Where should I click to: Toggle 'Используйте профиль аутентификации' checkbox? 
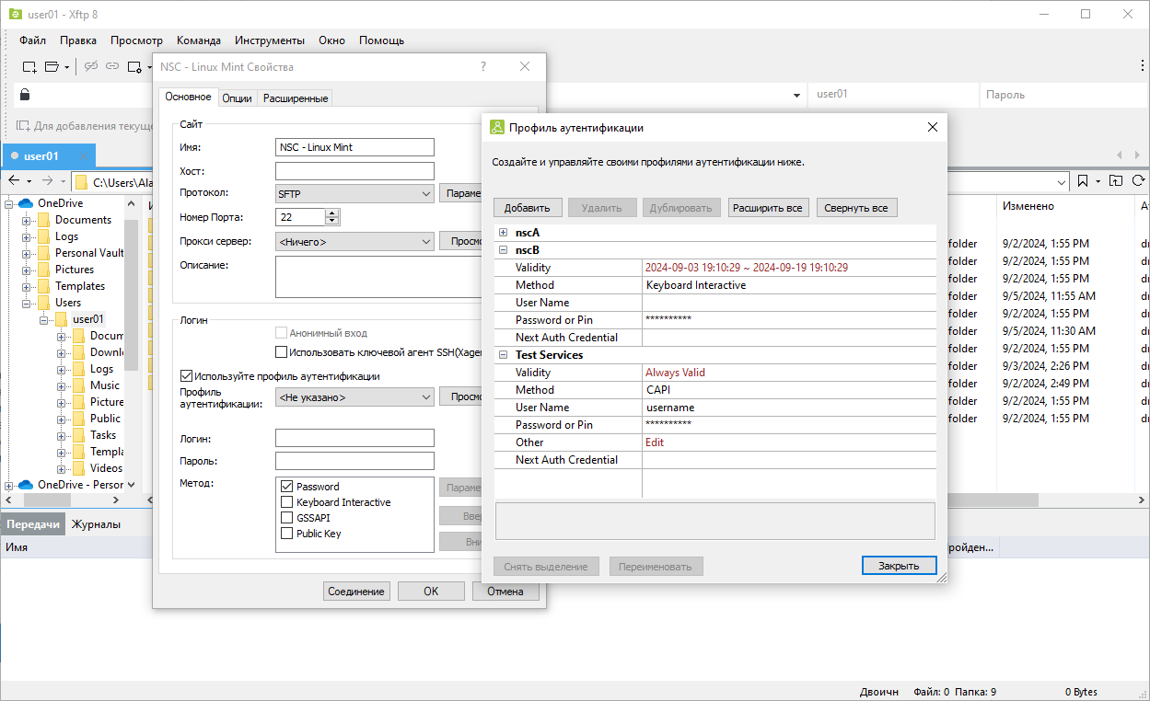click(x=187, y=376)
